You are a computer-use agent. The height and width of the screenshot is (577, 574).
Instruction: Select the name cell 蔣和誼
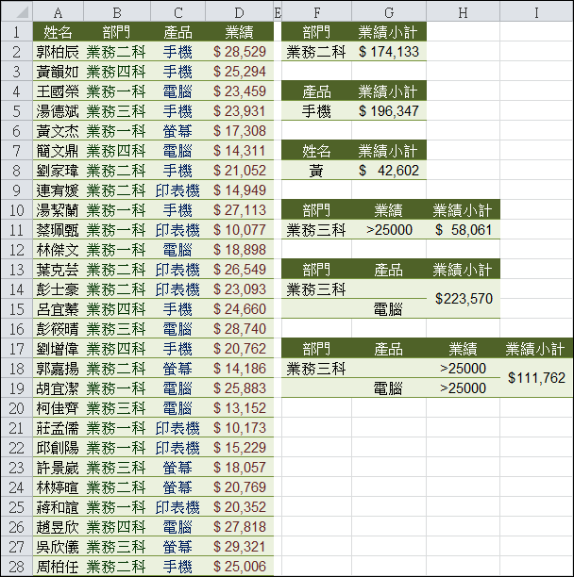click(x=58, y=507)
